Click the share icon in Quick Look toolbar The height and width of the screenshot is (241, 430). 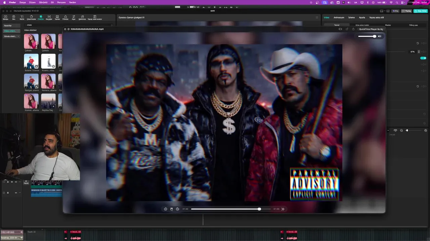click(x=353, y=29)
